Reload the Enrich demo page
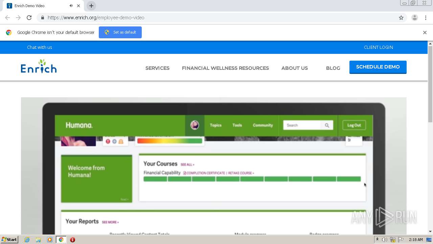The width and height of the screenshot is (433, 244). coord(29,18)
